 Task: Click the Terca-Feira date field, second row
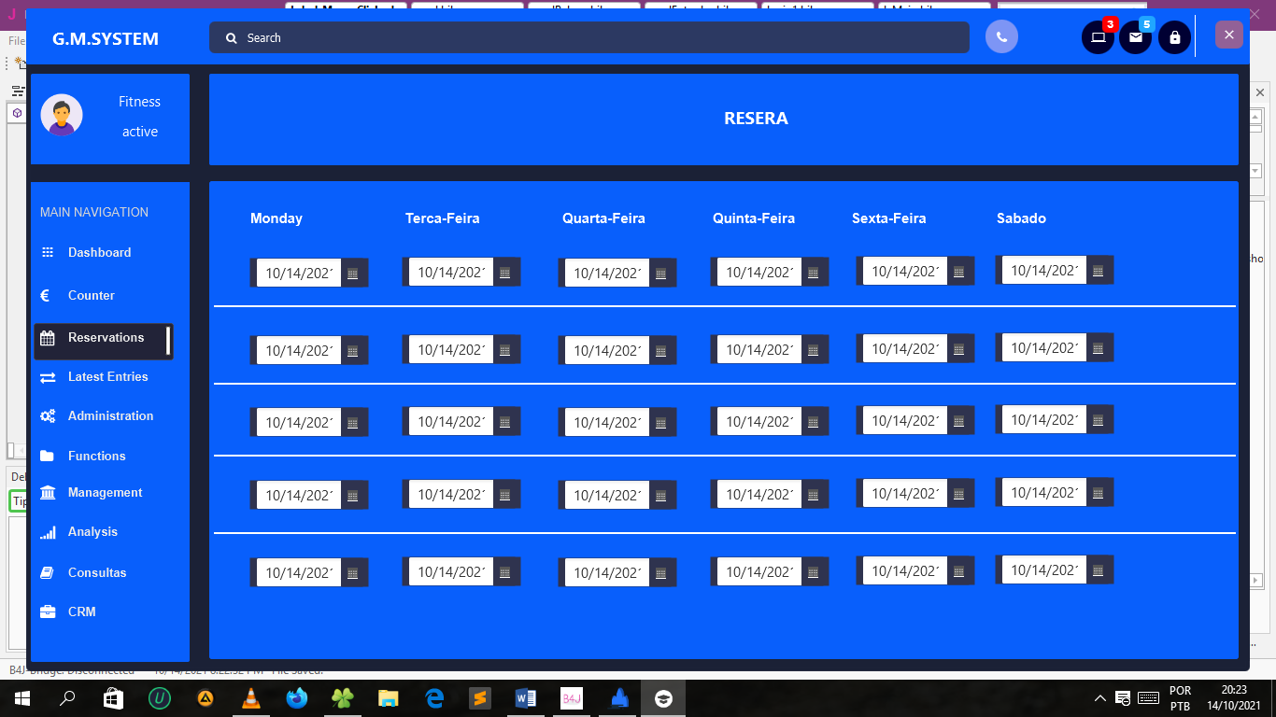451,350
